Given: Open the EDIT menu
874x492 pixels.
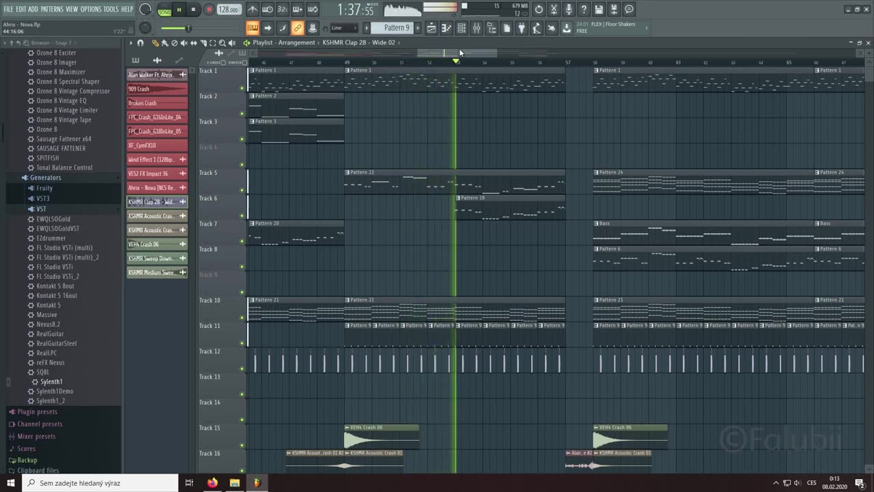Looking at the screenshot, I should (21, 9).
